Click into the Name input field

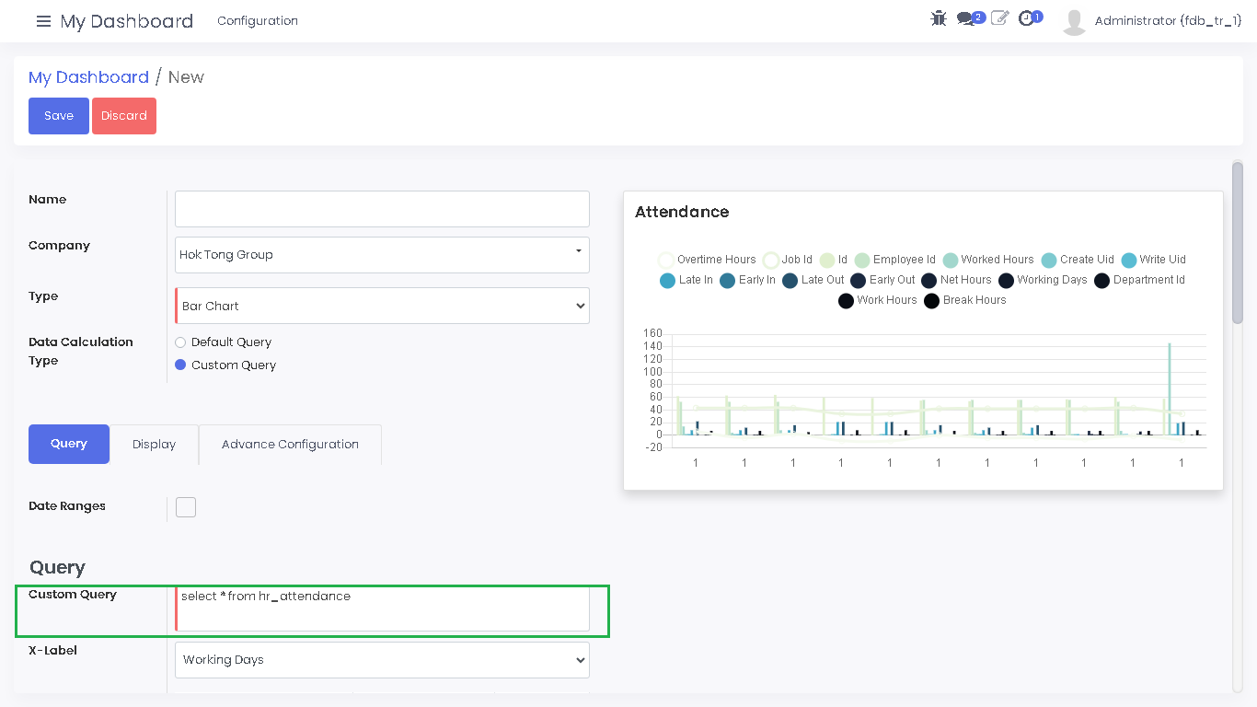click(x=382, y=209)
